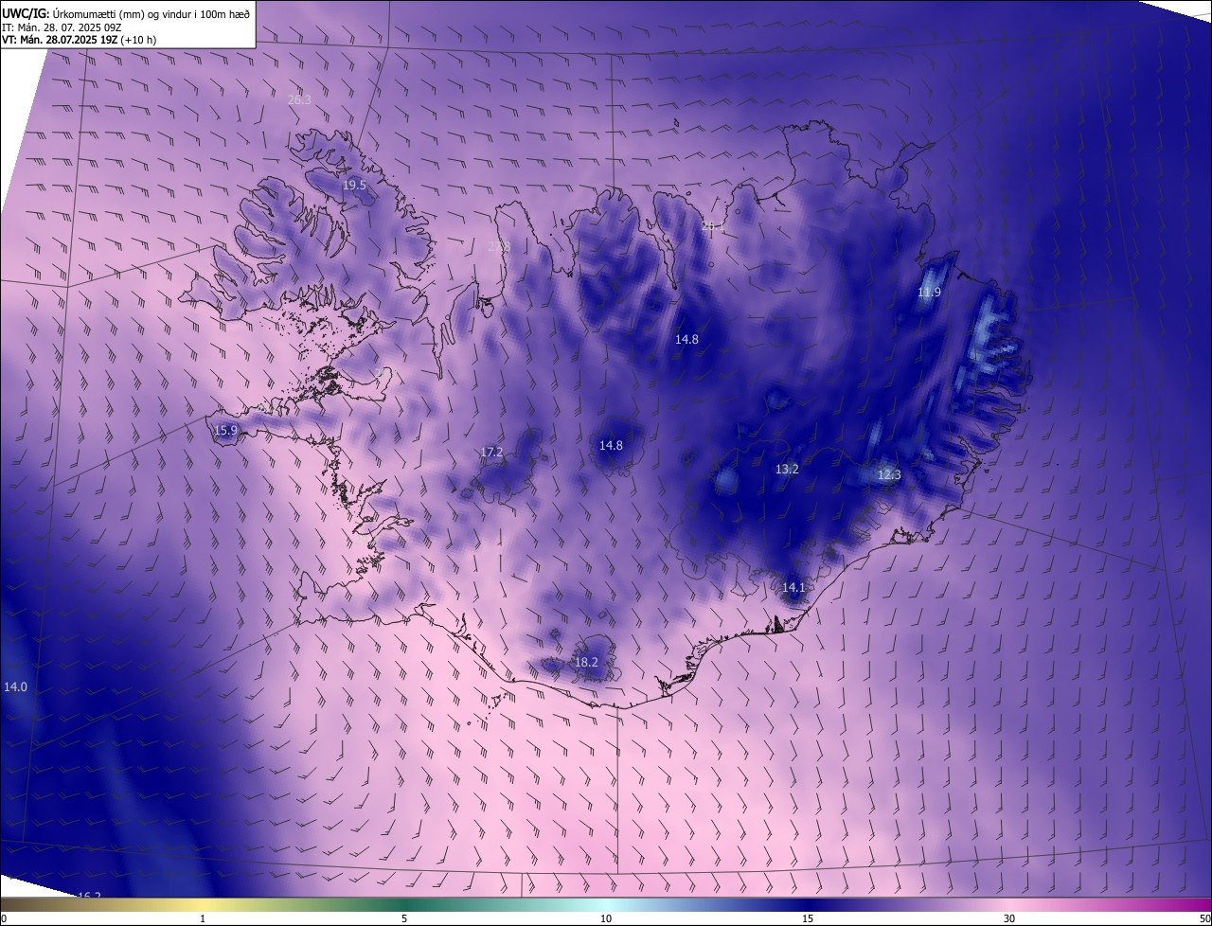
Task: Click the '(+10 h)' forecast offset text
Action: tap(138, 40)
